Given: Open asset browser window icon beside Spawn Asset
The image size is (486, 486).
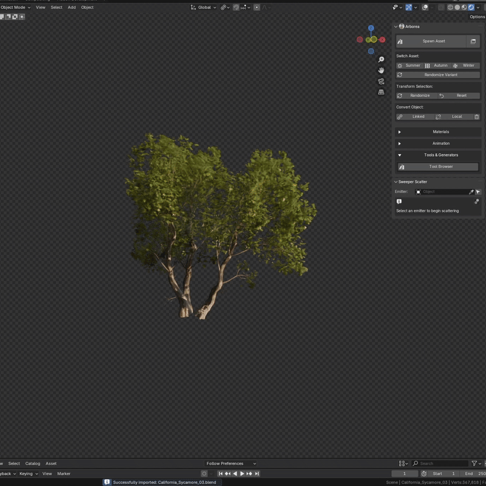Looking at the screenshot, I should [473, 41].
